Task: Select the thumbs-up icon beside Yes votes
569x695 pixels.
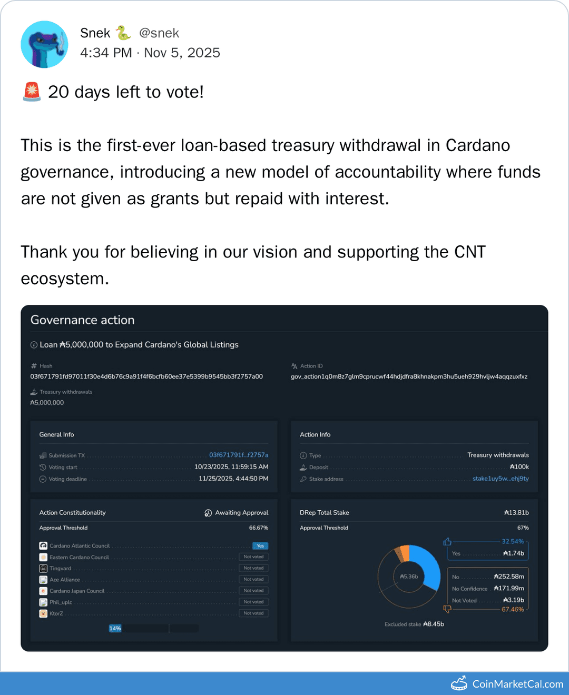Action: [x=448, y=541]
